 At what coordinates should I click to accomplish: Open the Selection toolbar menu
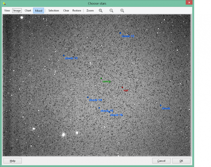tap(53, 11)
